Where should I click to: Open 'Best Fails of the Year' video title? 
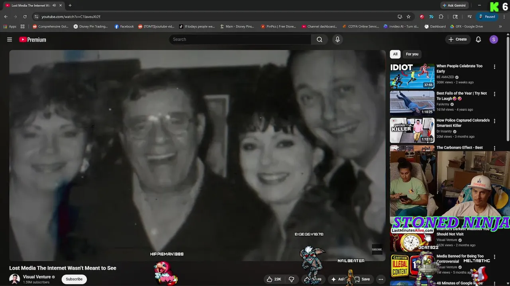461,96
